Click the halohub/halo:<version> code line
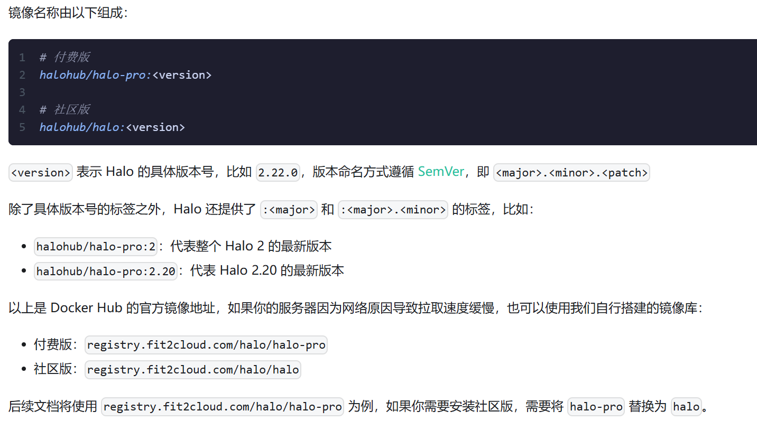The image size is (757, 430). point(112,127)
